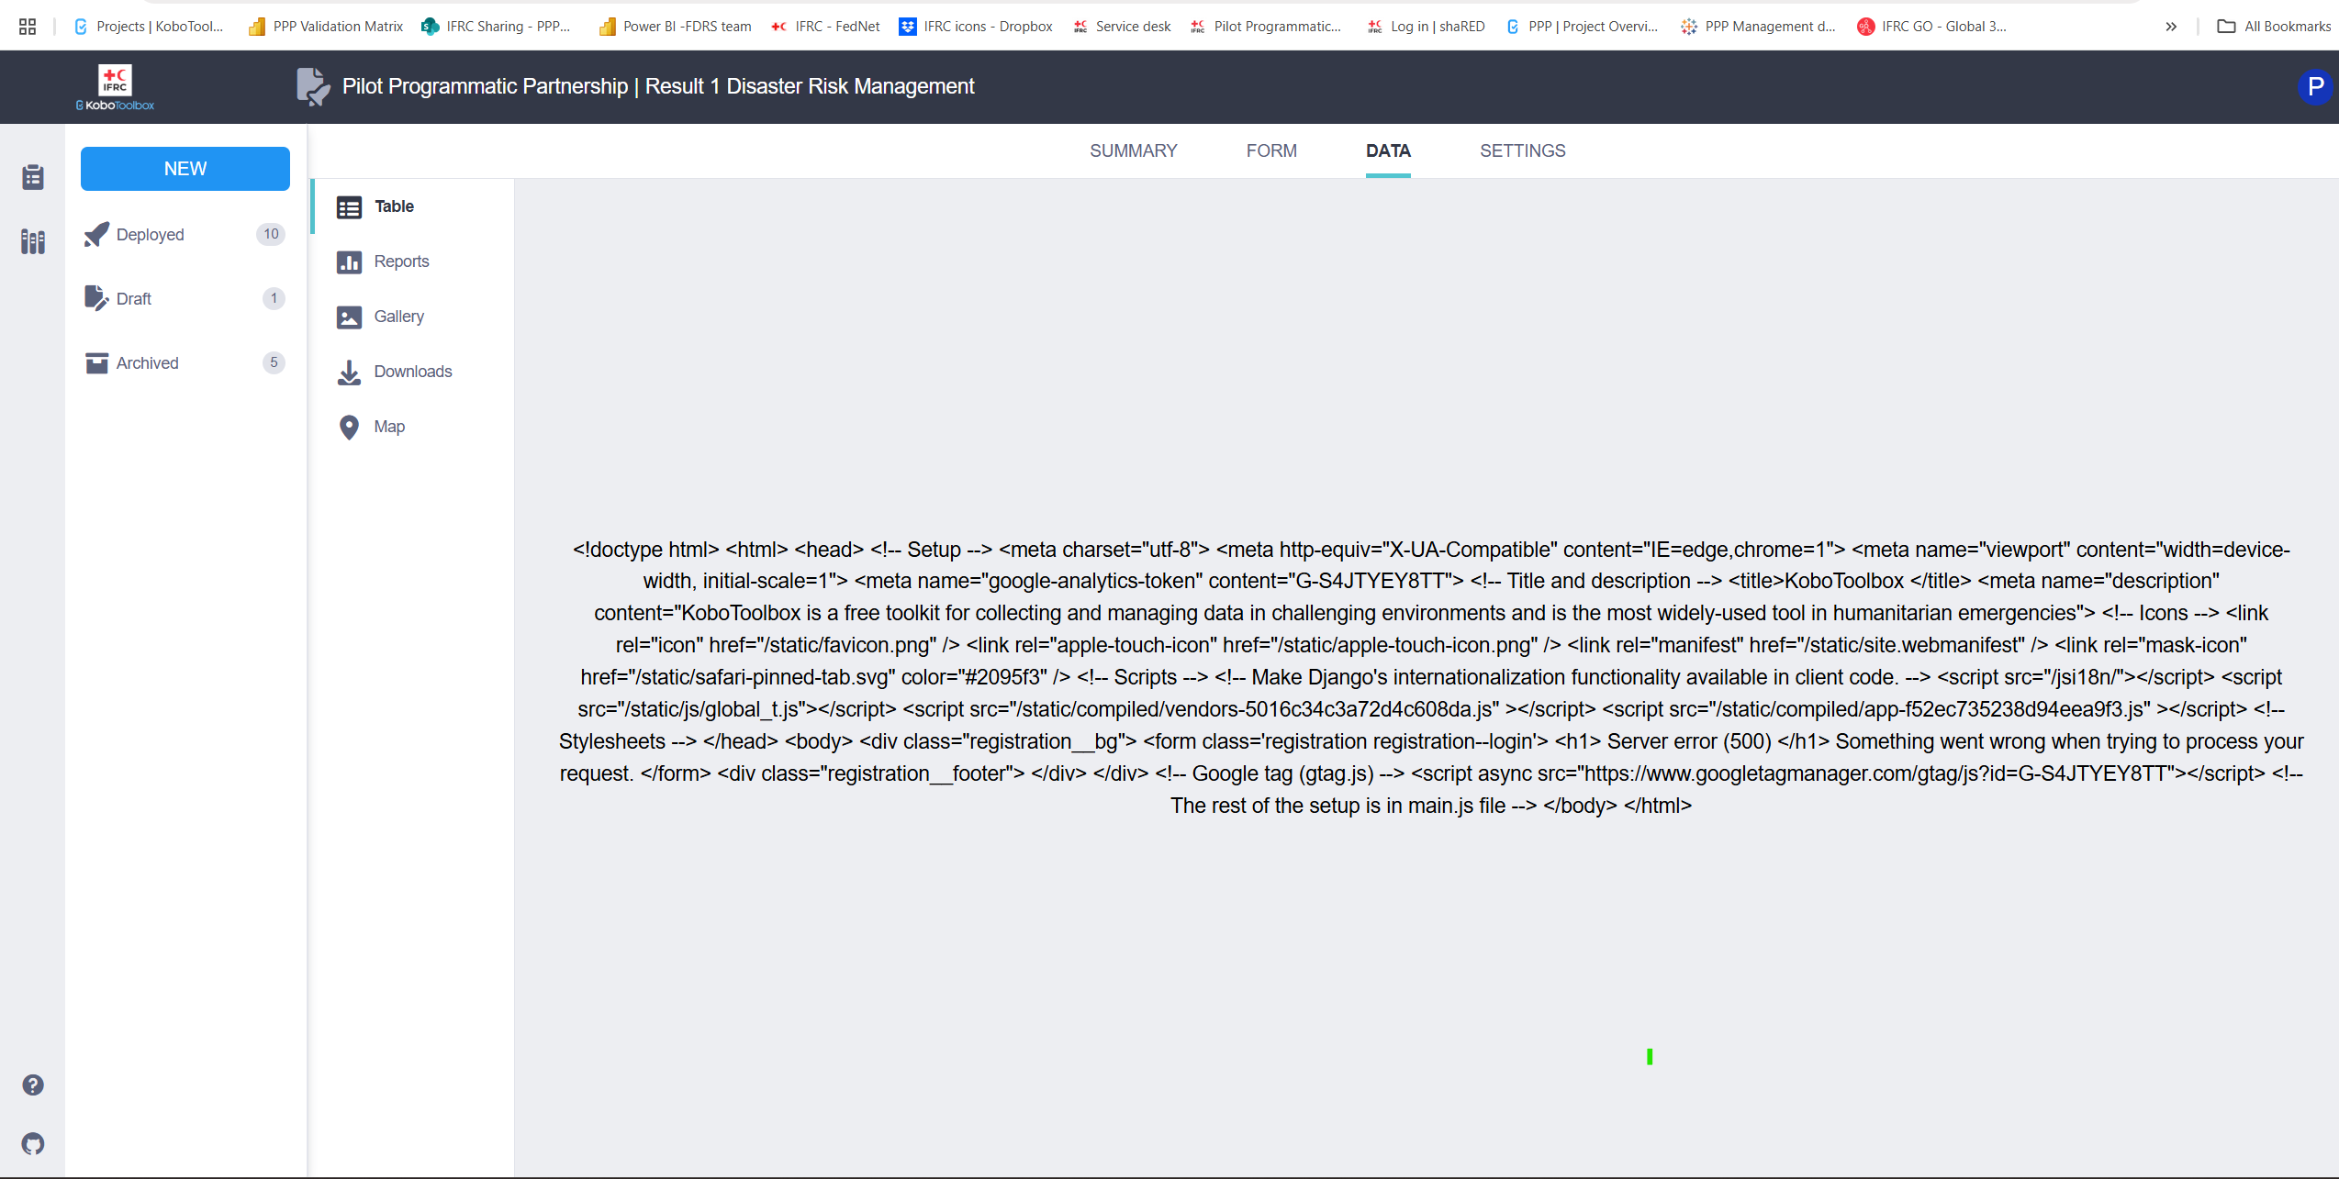Viewport: 2339px width, 1179px height.
Task: Open the Help question mark icon
Action: tap(33, 1085)
